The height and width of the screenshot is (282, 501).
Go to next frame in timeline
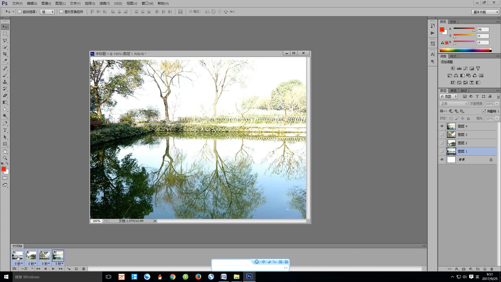point(61,269)
